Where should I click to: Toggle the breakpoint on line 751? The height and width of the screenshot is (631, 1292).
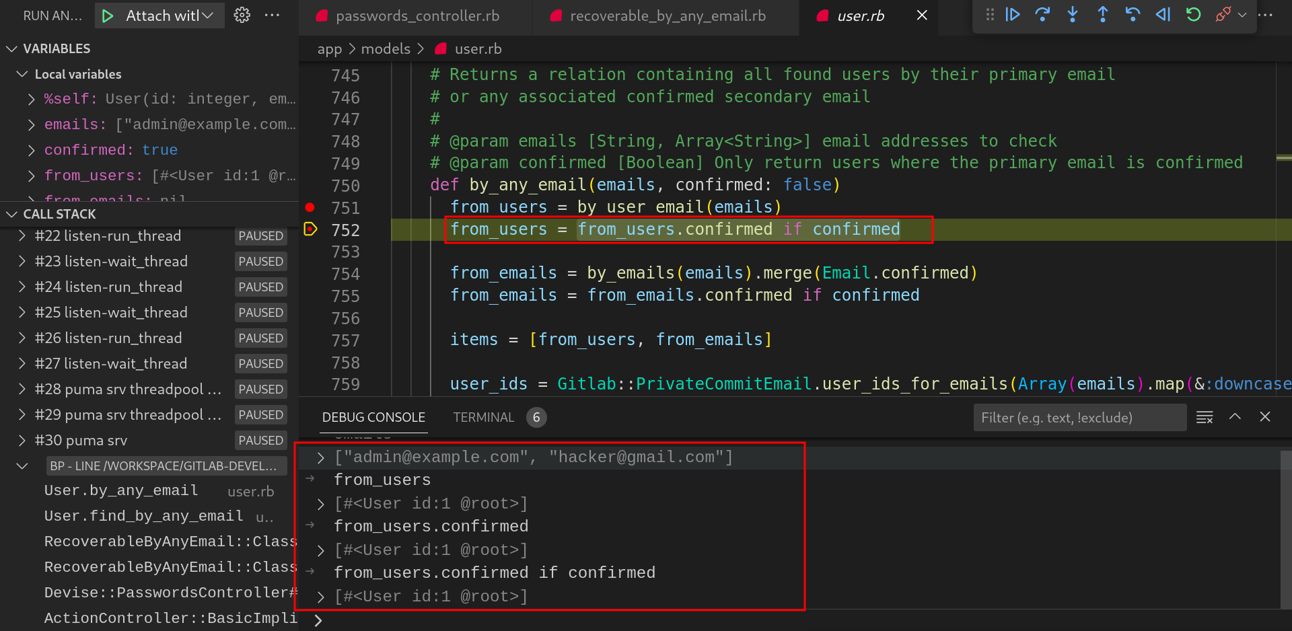pos(310,207)
